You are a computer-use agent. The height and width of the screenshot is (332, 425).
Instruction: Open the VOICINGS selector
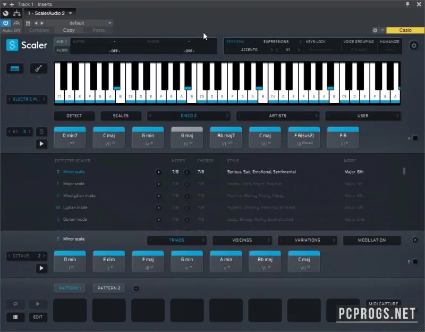tap(242, 240)
